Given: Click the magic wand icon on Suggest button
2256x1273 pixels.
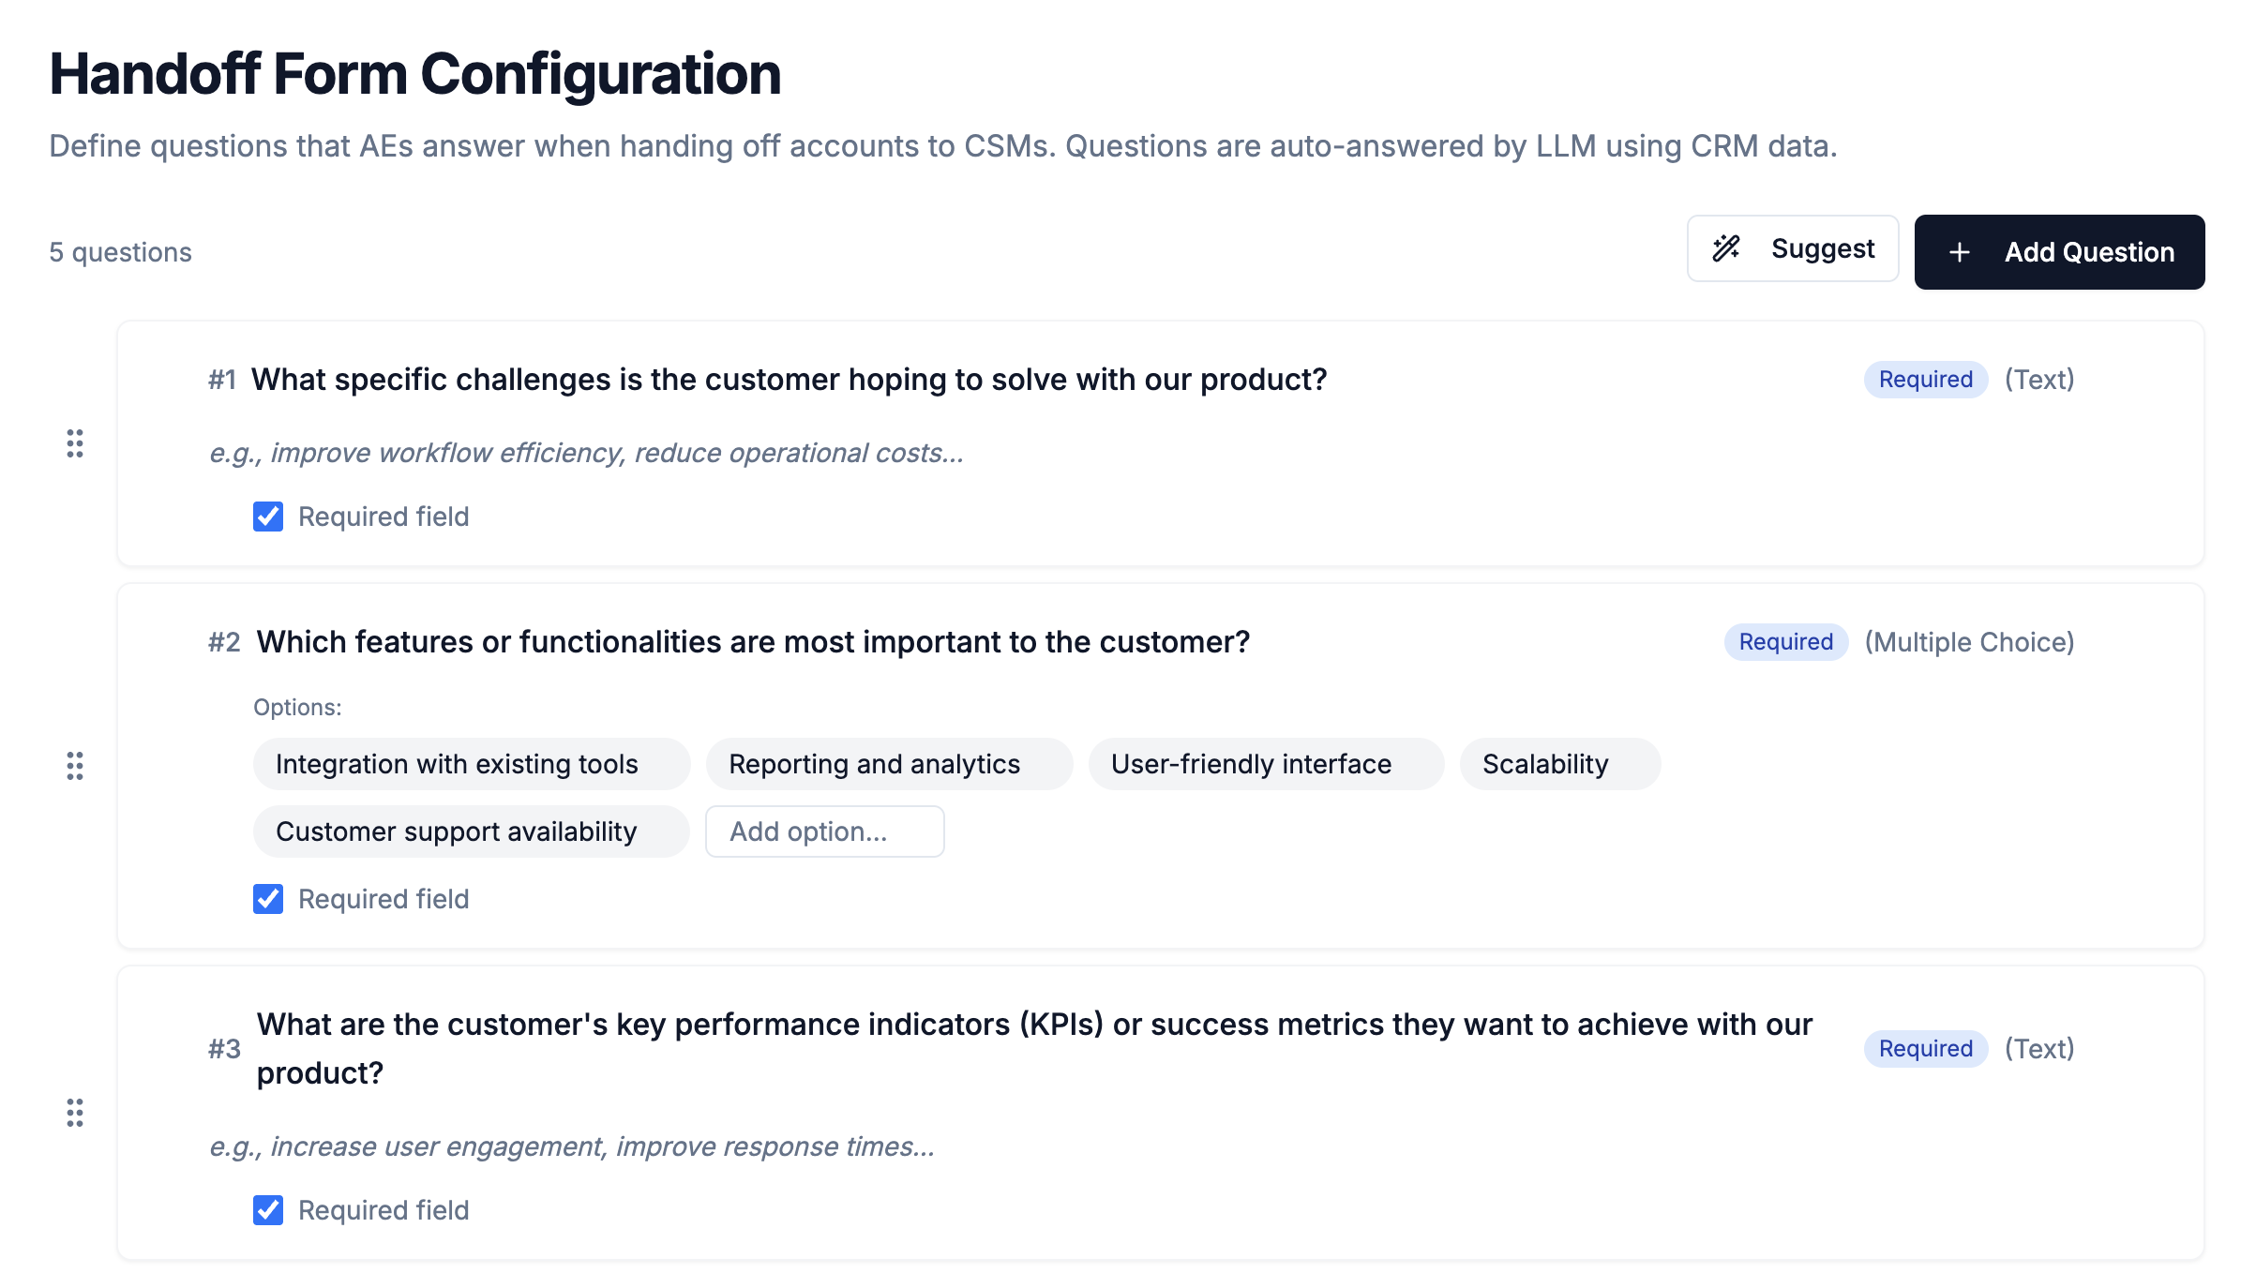Looking at the screenshot, I should tap(1727, 248).
